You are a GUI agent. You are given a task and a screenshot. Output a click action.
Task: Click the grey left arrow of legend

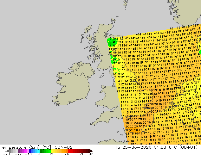pyautogui.click(x=7, y=151)
